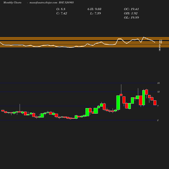
Task: Click the "Monthly Charts" title text
Action: 12,3
